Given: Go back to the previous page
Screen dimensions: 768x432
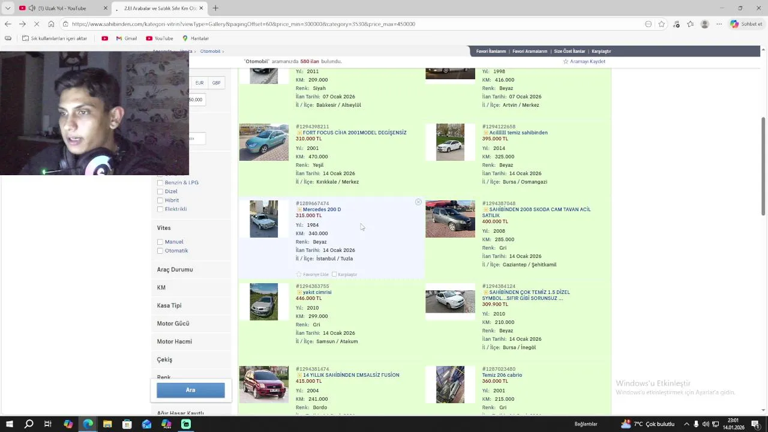Looking at the screenshot, I should coord(8,24).
